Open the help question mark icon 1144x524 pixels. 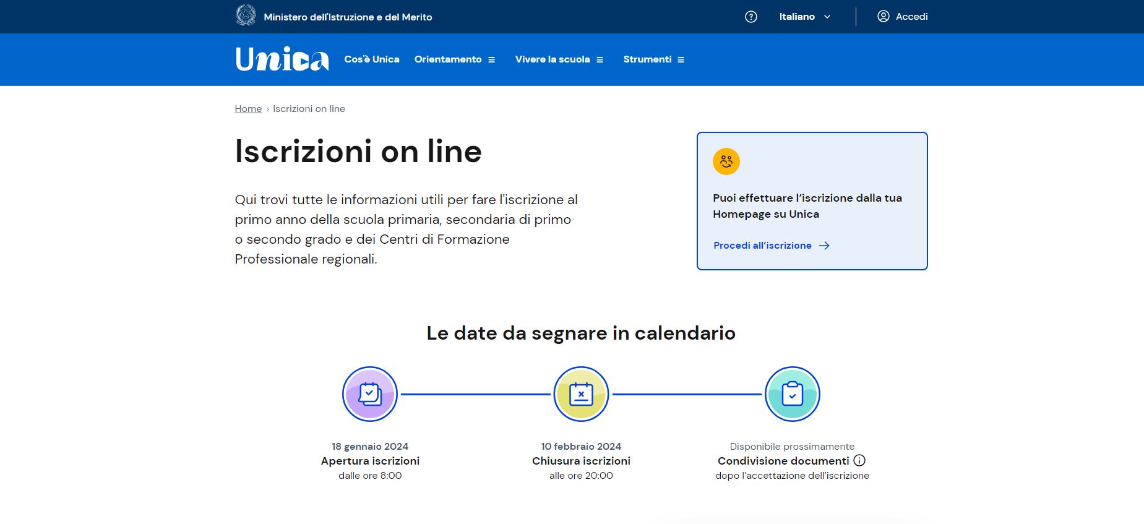click(751, 17)
